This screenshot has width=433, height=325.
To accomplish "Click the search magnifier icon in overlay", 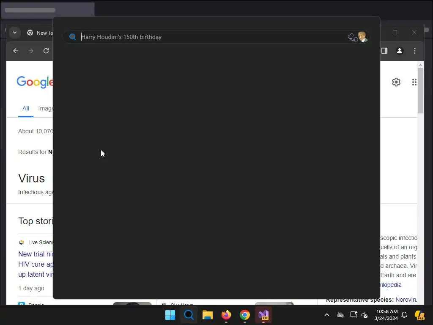I will pos(73,37).
